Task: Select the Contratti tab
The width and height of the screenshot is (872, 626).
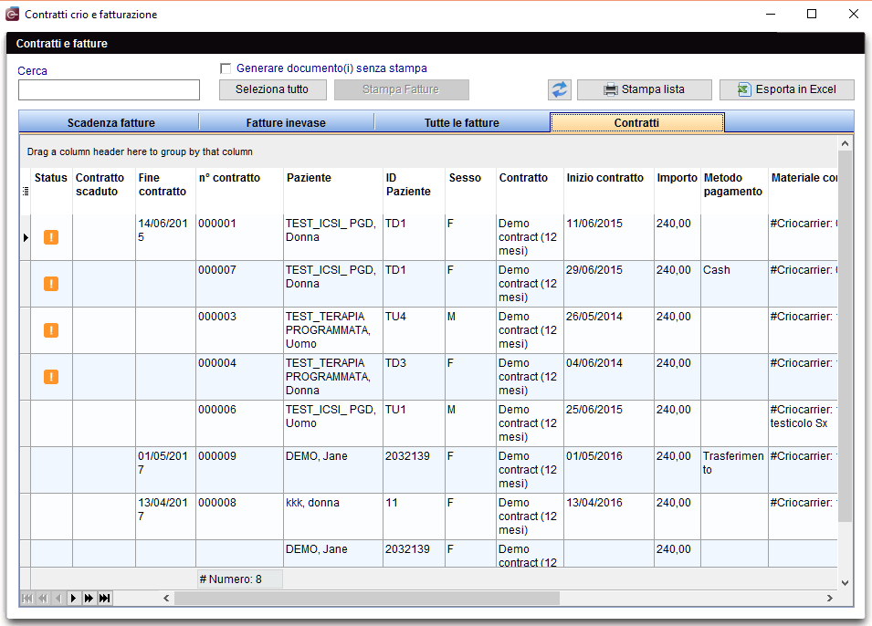Action: click(636, 123)
